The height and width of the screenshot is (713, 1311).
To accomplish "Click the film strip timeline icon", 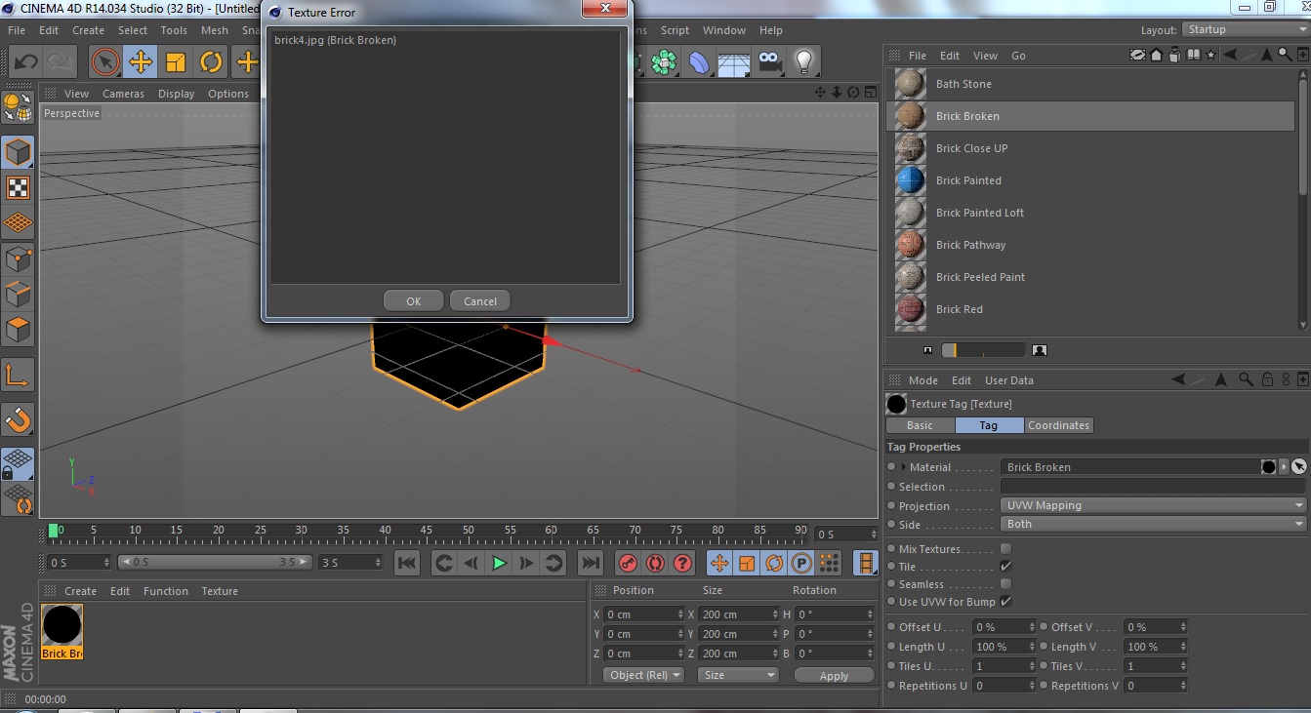I will point(866,563).
